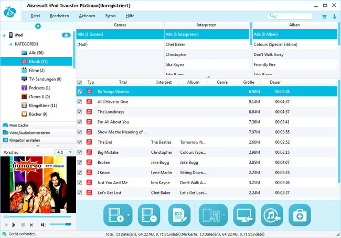This screenshot has height=238, width=341.
Task: Click the iPod eject button
Action: (x=66, y=35)
